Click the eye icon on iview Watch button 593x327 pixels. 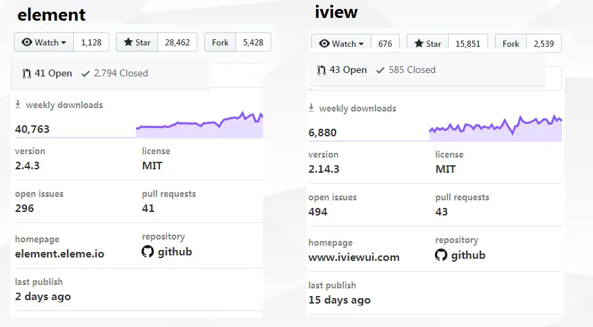pos(324,43)
